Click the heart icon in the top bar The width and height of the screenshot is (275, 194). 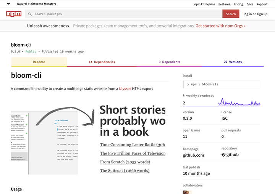[x=8, y=4]
